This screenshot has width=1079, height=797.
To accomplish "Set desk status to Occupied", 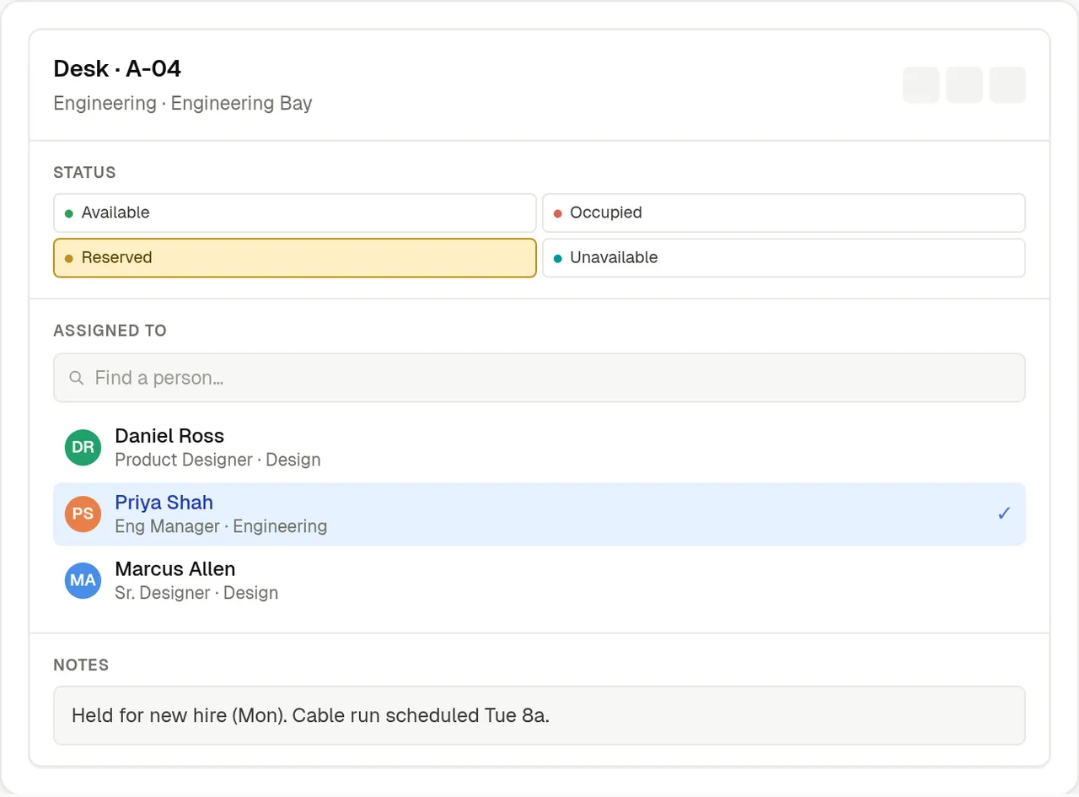I will (x=784, y=213).
